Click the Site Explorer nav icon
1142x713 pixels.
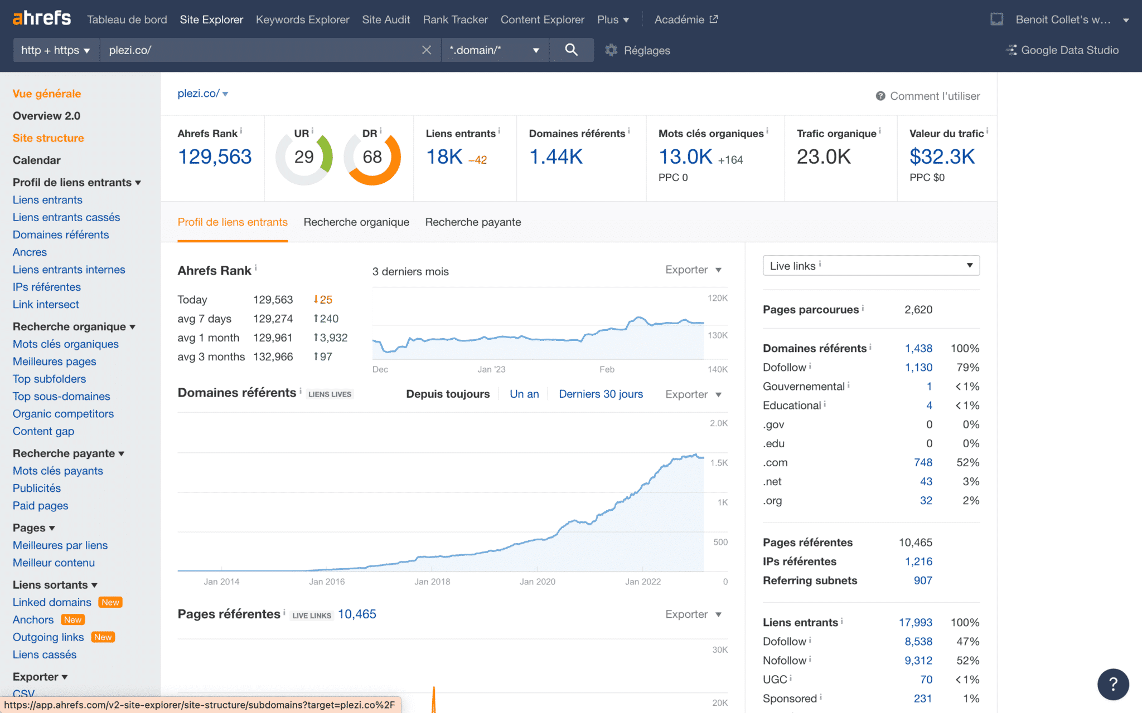tap(211, 19)
